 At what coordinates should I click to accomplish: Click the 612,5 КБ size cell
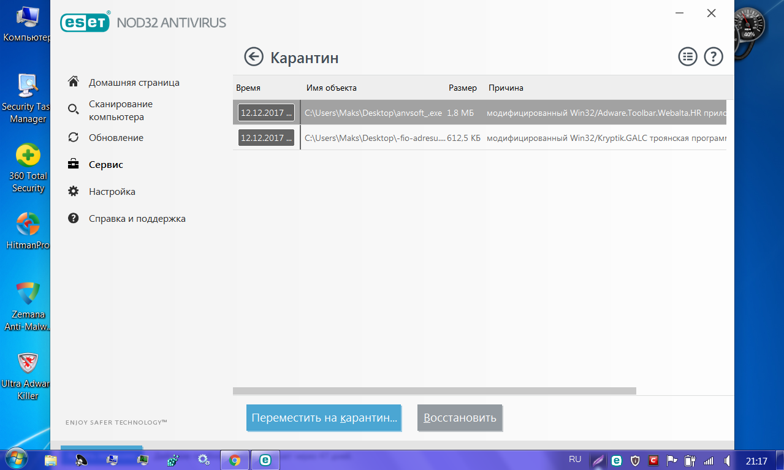tap(464, 138)
